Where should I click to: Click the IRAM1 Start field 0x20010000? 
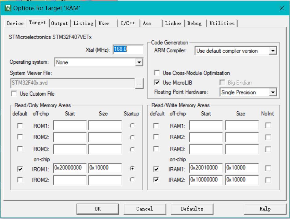click(206, 168)
